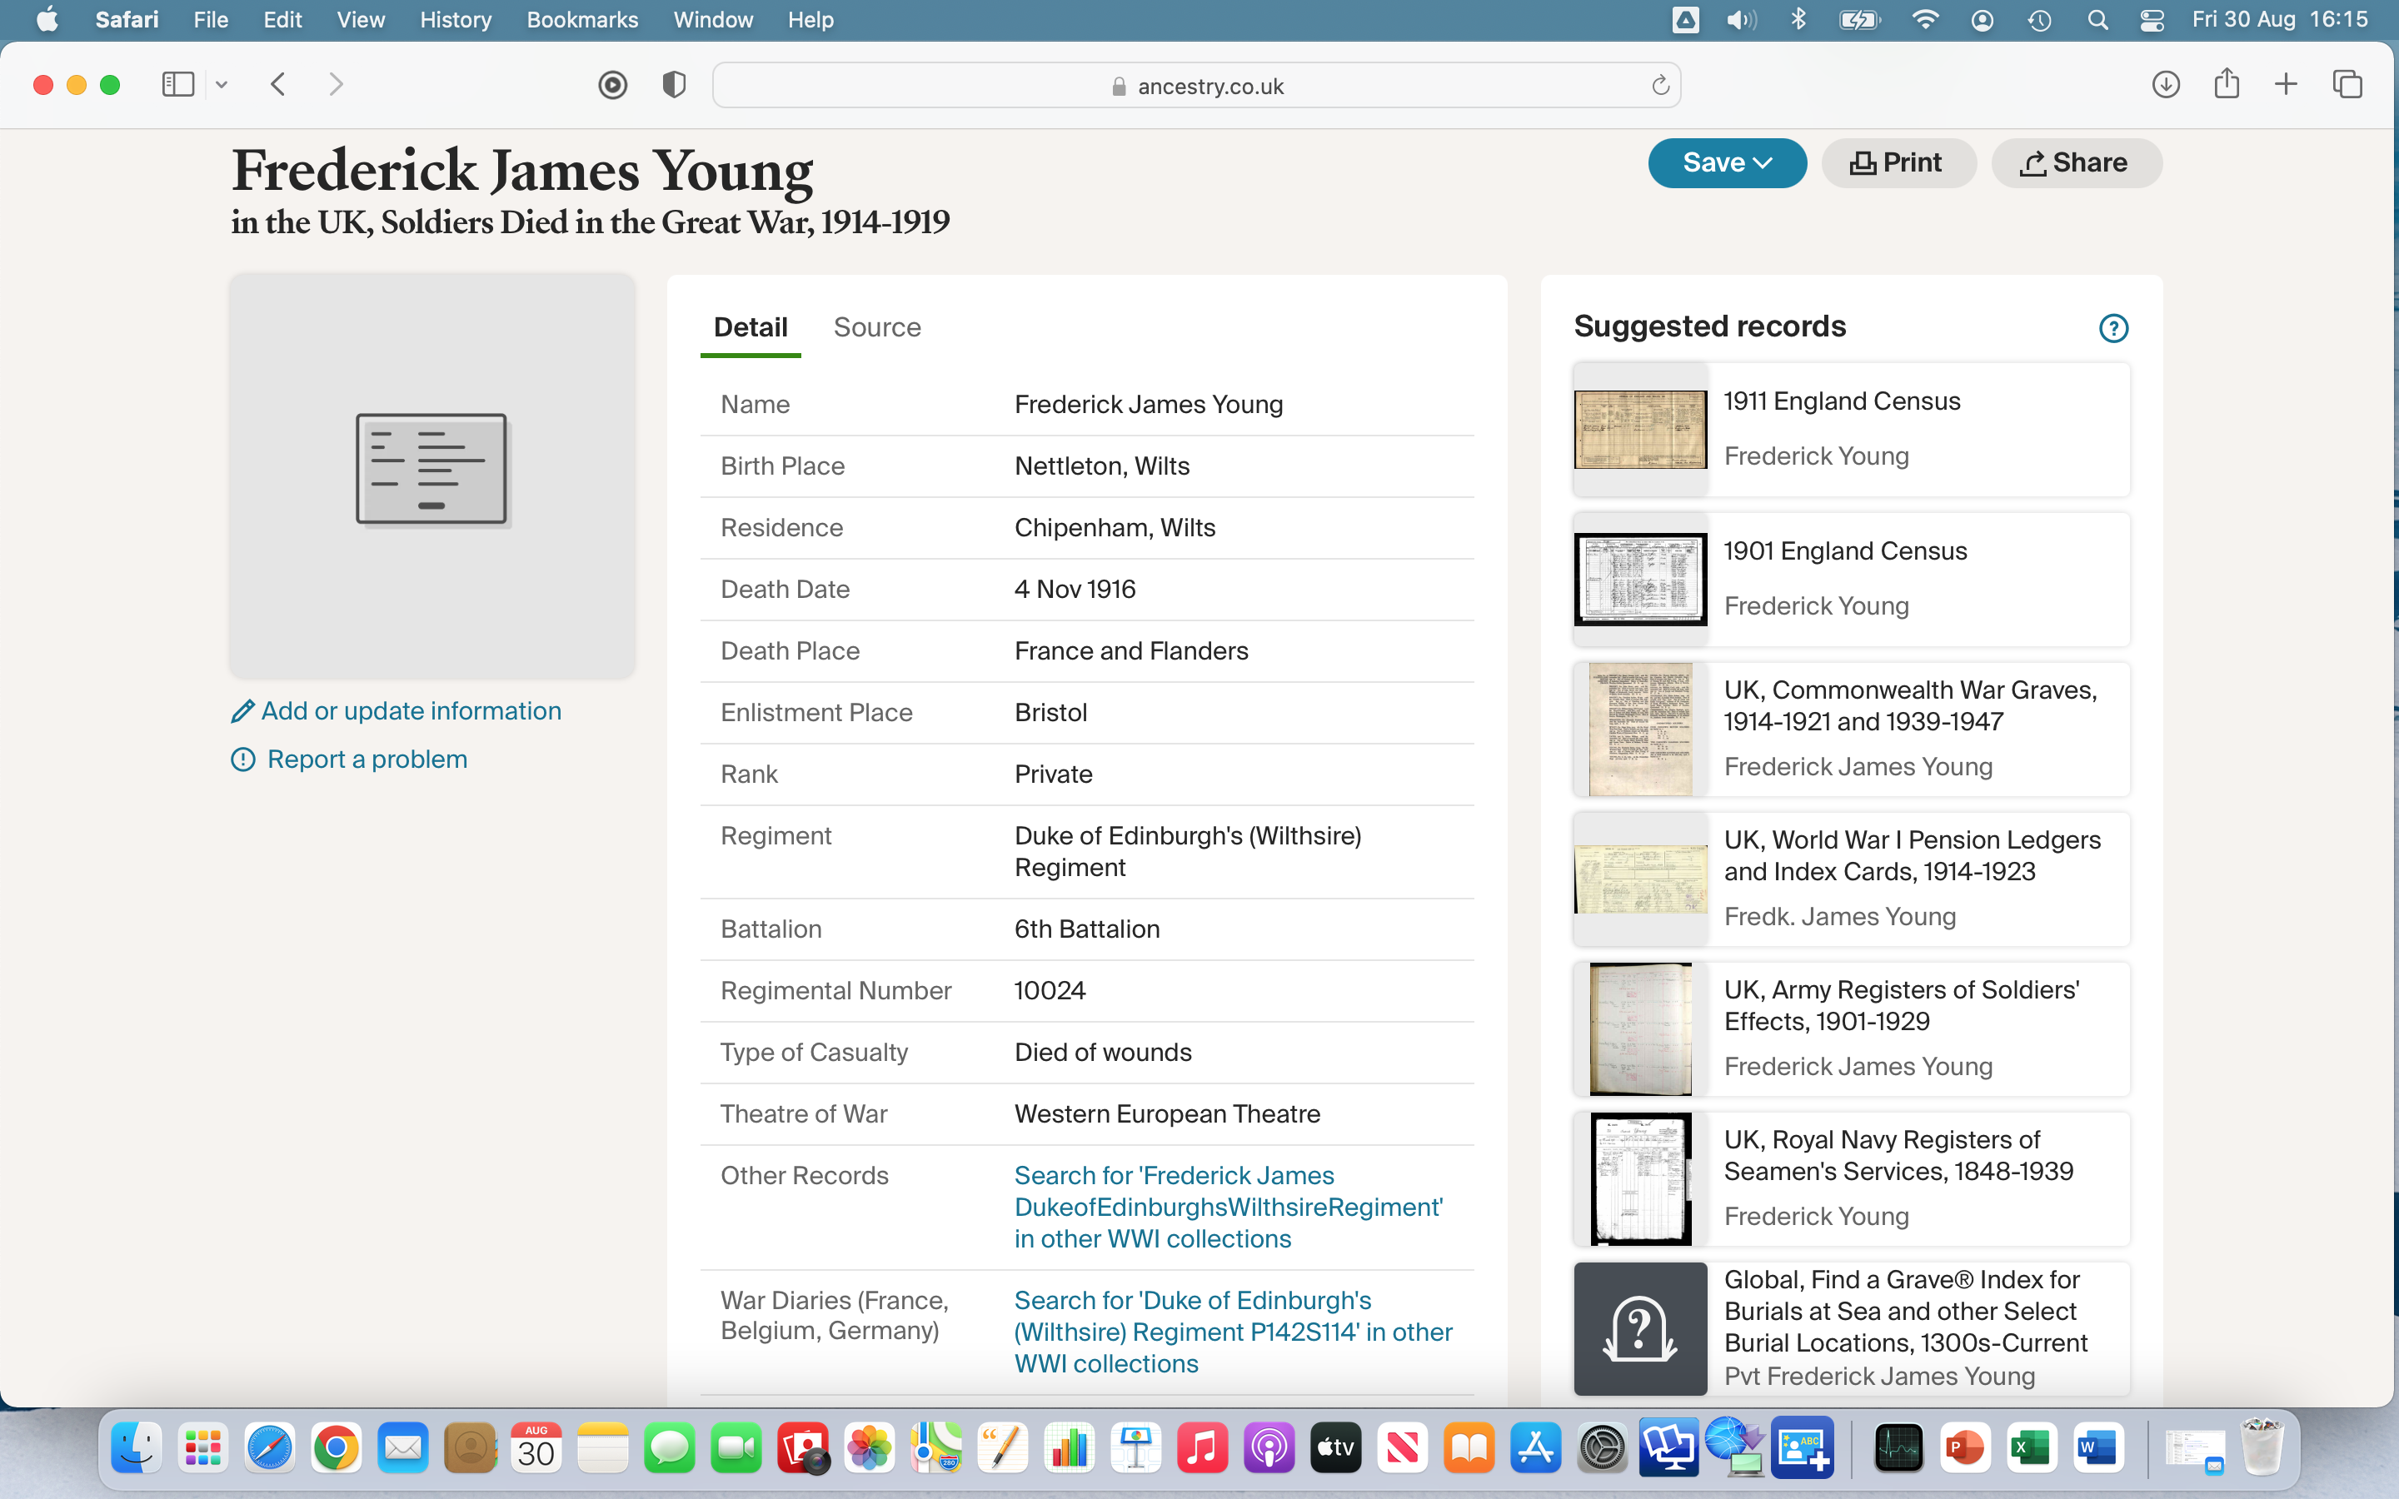Open Activity Monitor from the Dock
Viewport: 2399px width, 1499px height.
1898,1448
